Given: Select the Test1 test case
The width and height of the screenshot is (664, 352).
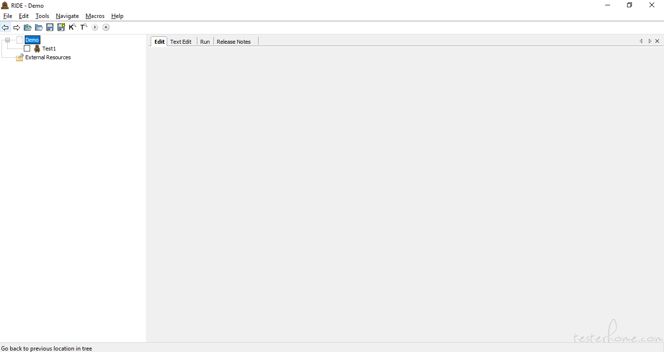Looking at the screenshot, I should click(x=49, y=49).
